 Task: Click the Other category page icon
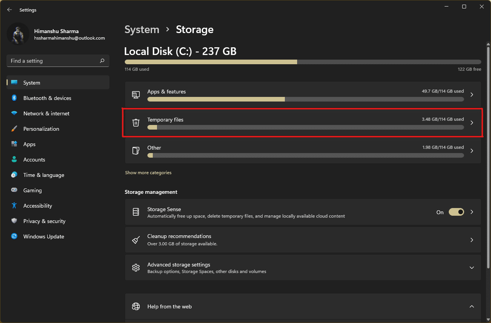pyautogui.click(x=136, y=151)
